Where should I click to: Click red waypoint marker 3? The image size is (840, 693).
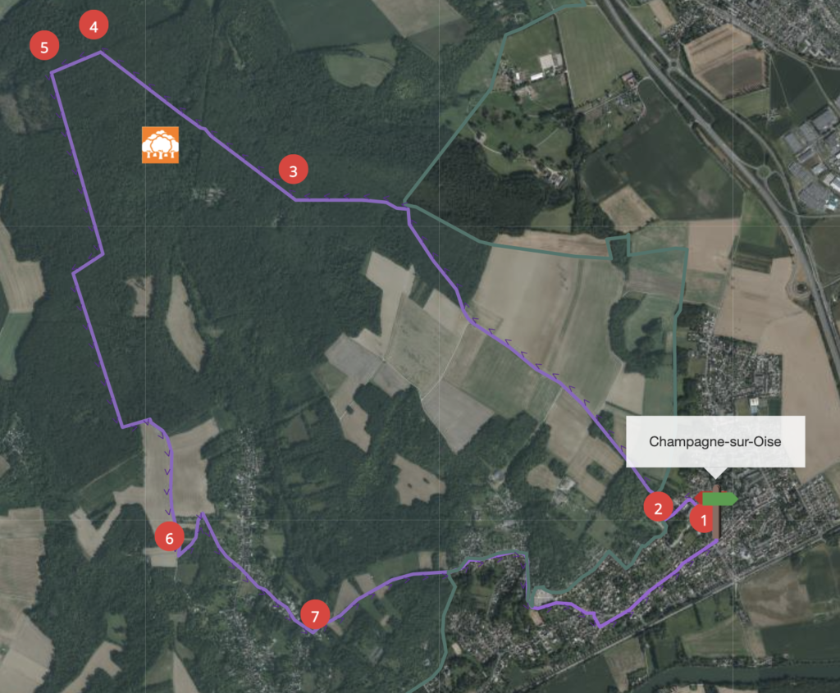click(x=293, y=170)
